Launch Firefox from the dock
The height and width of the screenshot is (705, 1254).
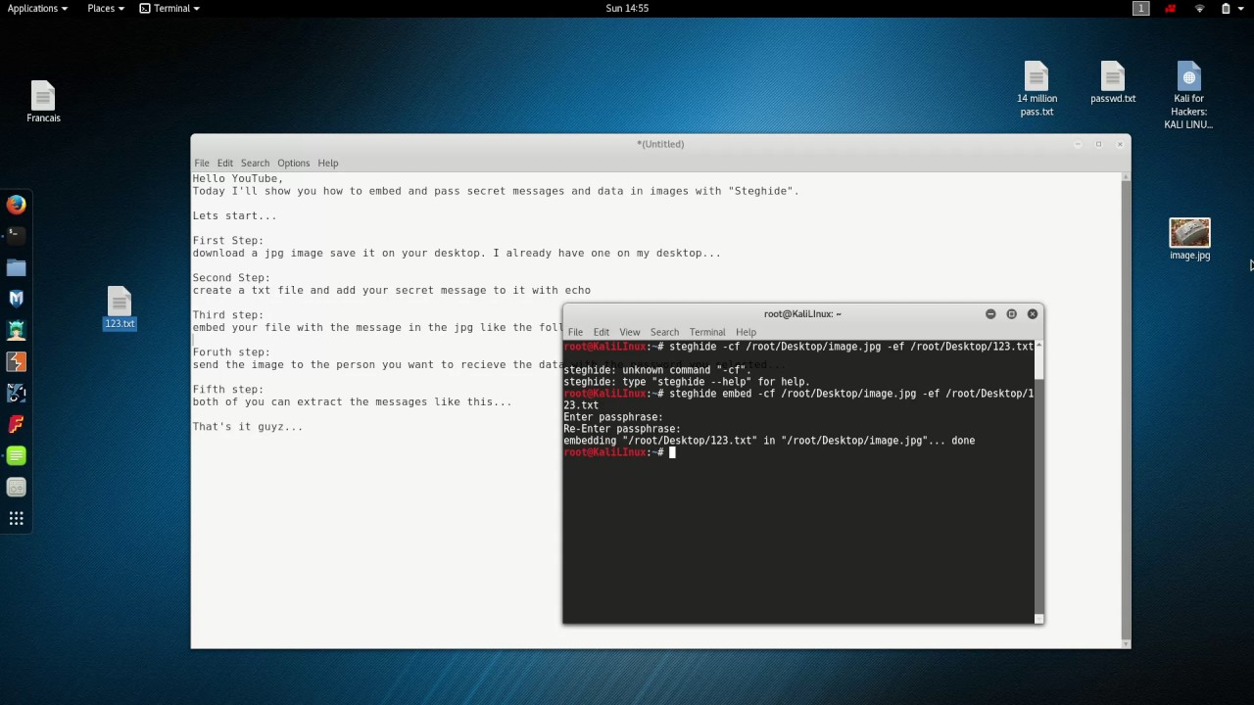(16, 205)
